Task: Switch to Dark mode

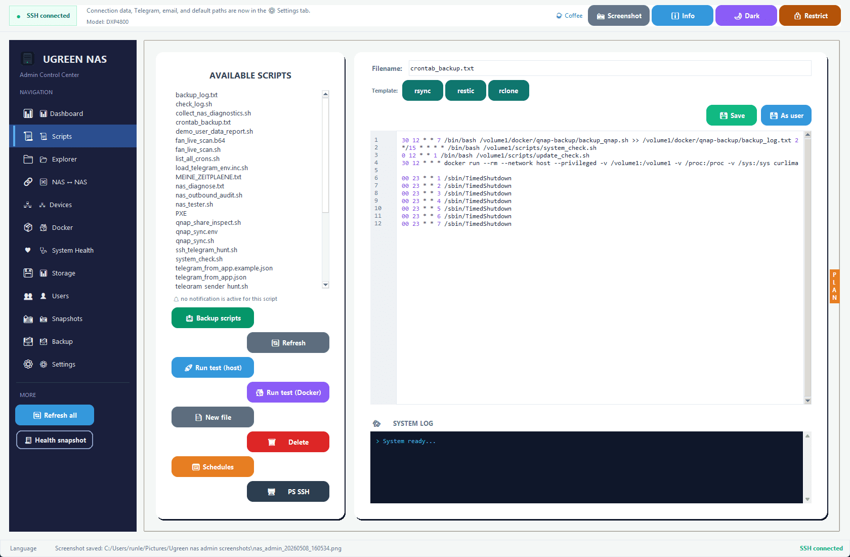Action: point(746,16)
